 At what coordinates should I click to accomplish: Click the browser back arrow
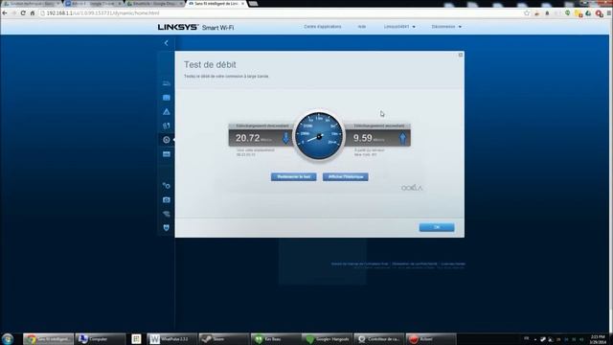click(5, 12)
